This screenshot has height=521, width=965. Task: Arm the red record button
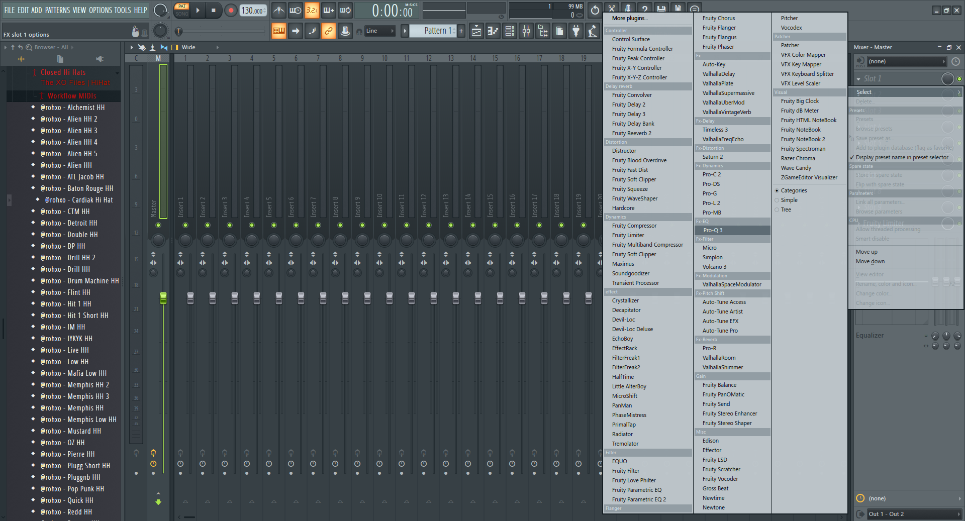231,10
